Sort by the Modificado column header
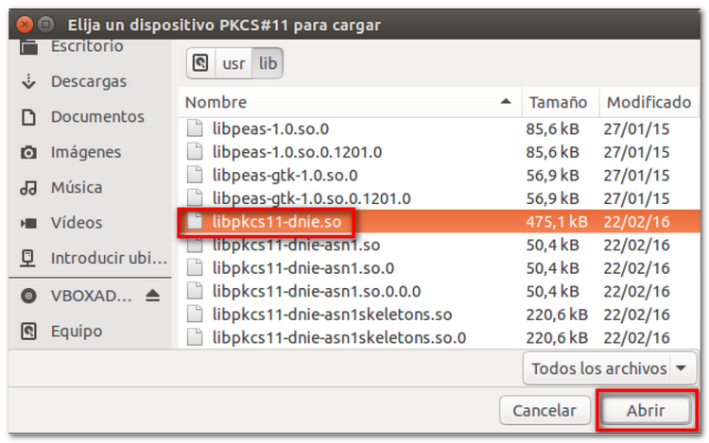 648,102
